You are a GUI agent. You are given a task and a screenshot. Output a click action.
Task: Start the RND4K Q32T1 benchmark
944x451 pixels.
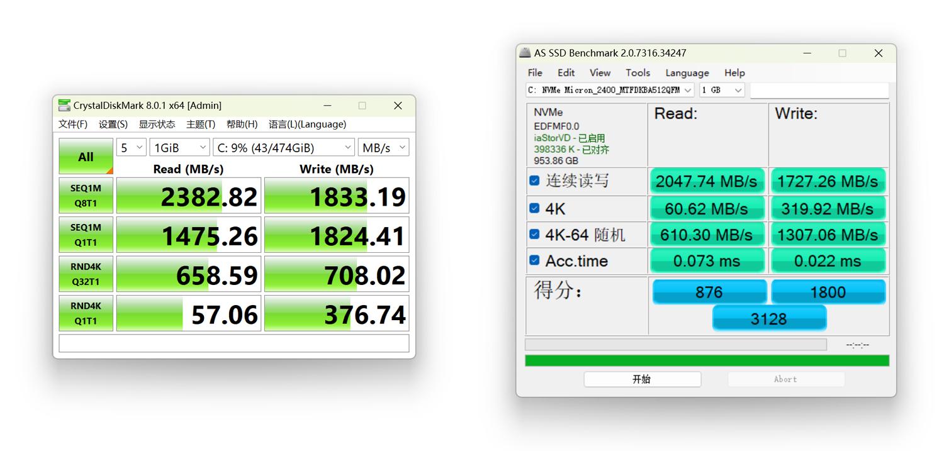86,274
